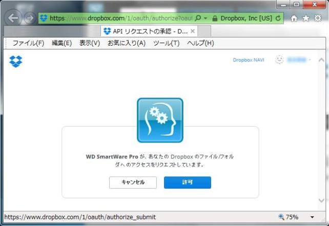Open the ツール(T) menu

coord(166,43)
